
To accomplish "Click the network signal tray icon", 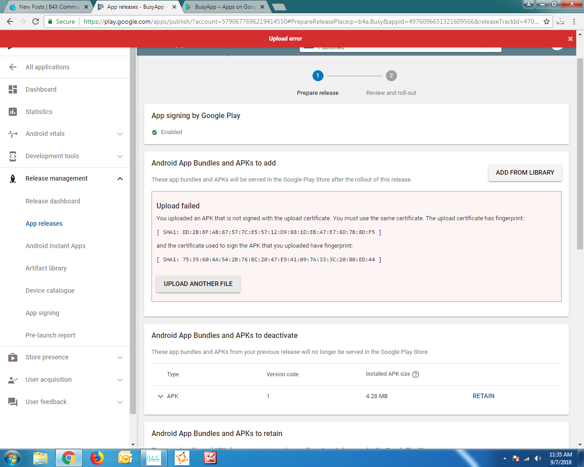I will pos(527,458).
